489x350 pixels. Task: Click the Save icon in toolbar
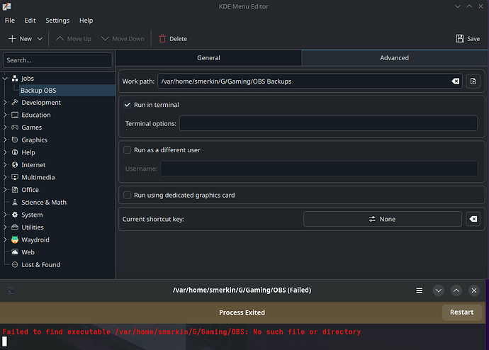(x=461, y=39)
